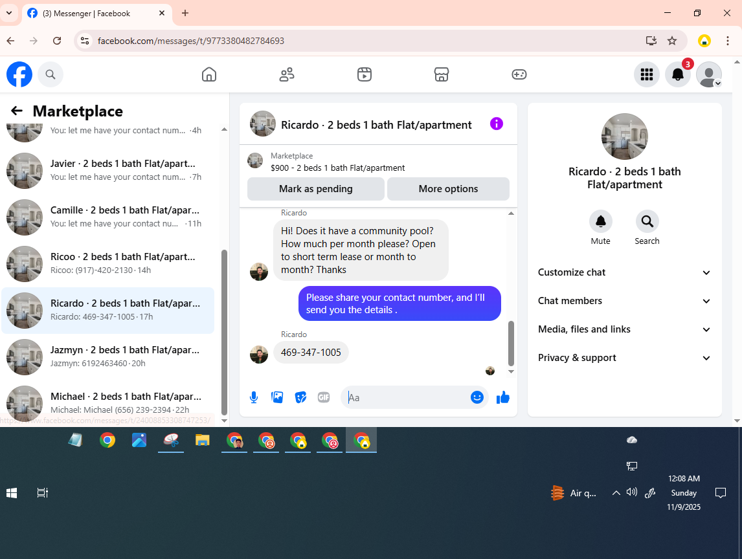Go to the Home feed icon
This screenshot has height=559, width=742.
pyautogui.click(x=208, y=74)
